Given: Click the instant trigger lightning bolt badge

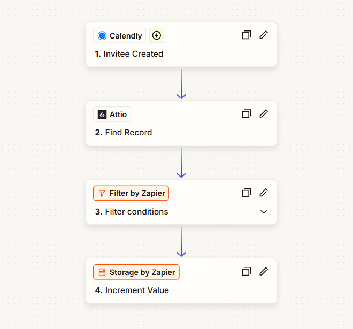Looking at the screenshot, I should [x=157, y=35].
